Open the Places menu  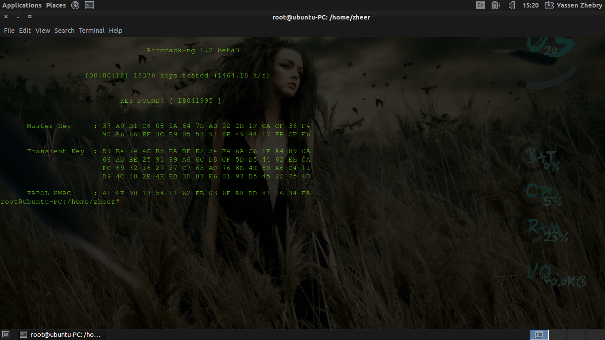56,5
